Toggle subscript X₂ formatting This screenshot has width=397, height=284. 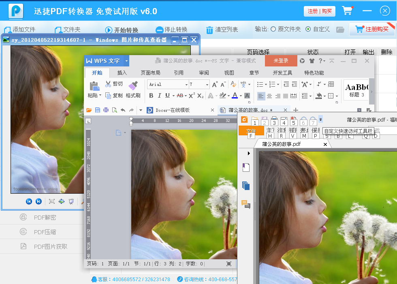(200, 96)
